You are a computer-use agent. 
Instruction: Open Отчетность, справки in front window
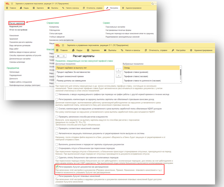pos(156,50)
